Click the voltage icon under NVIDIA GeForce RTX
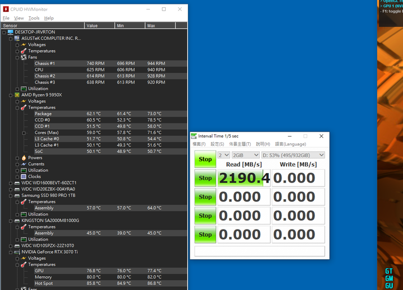This screenshot has height=290, width=403. [x=24, y=258]
